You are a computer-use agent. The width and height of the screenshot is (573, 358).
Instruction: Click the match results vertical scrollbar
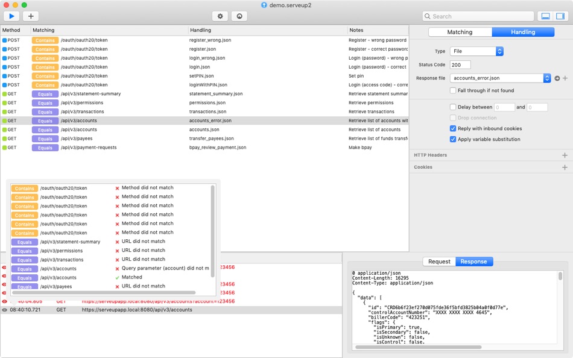213,231
